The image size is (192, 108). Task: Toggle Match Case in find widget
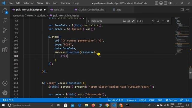click(124, 21)
